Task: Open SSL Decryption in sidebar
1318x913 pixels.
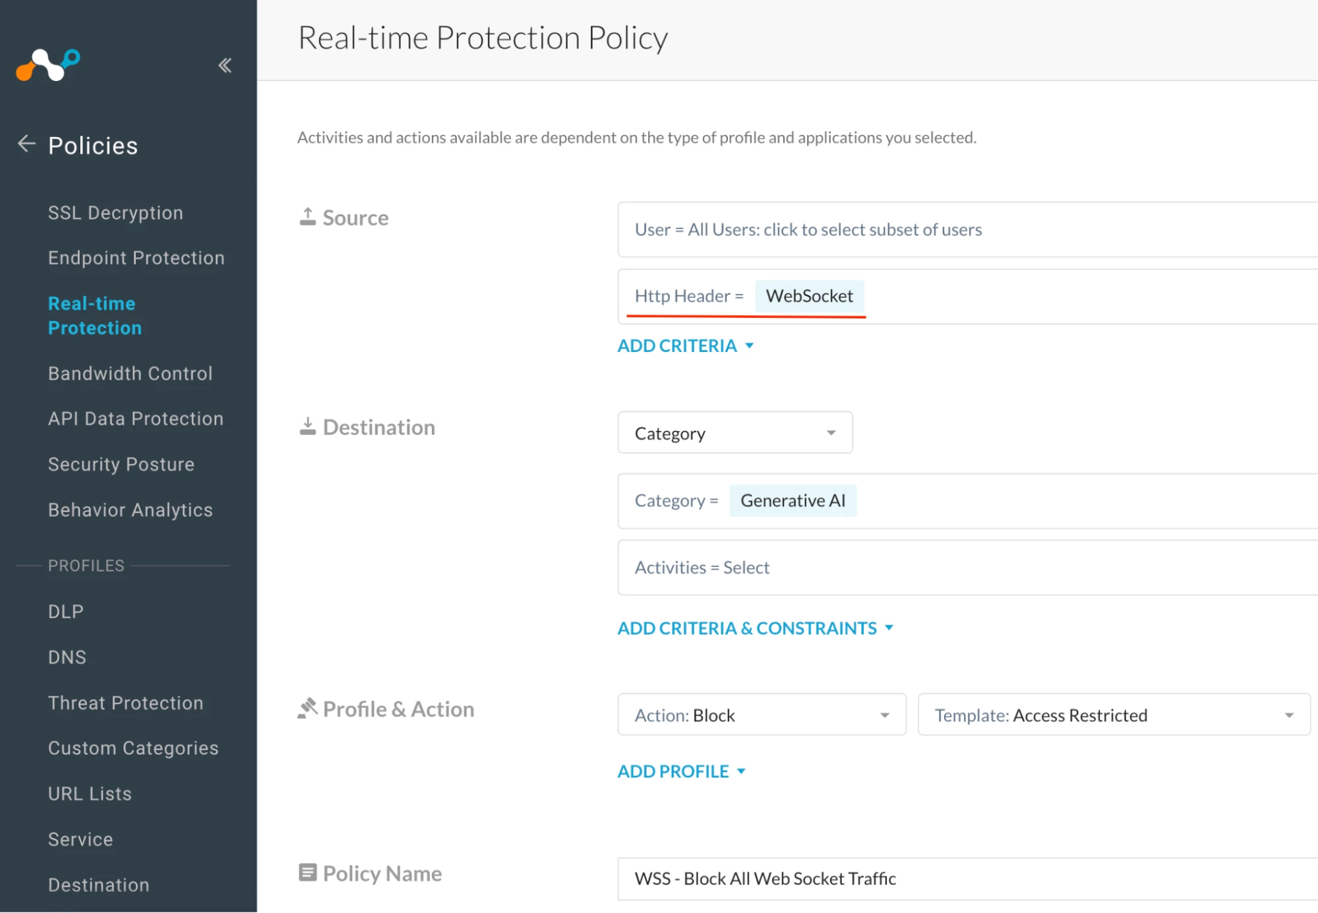Action: click(x=115, y=213)
